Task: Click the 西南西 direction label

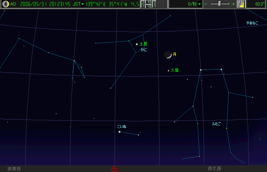Action: pyautogui.click(x=14, y=169)
